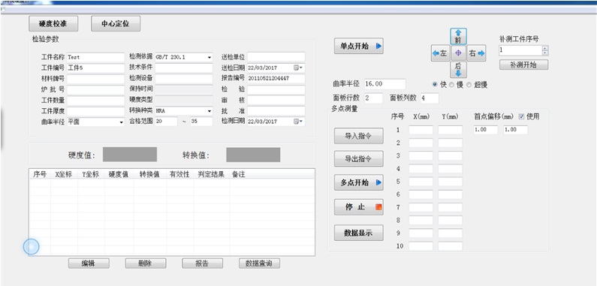Click the center crosshair positioning icon
Image resolution: width=597 pixels, height=286 pixels.
tap(458, 54)
